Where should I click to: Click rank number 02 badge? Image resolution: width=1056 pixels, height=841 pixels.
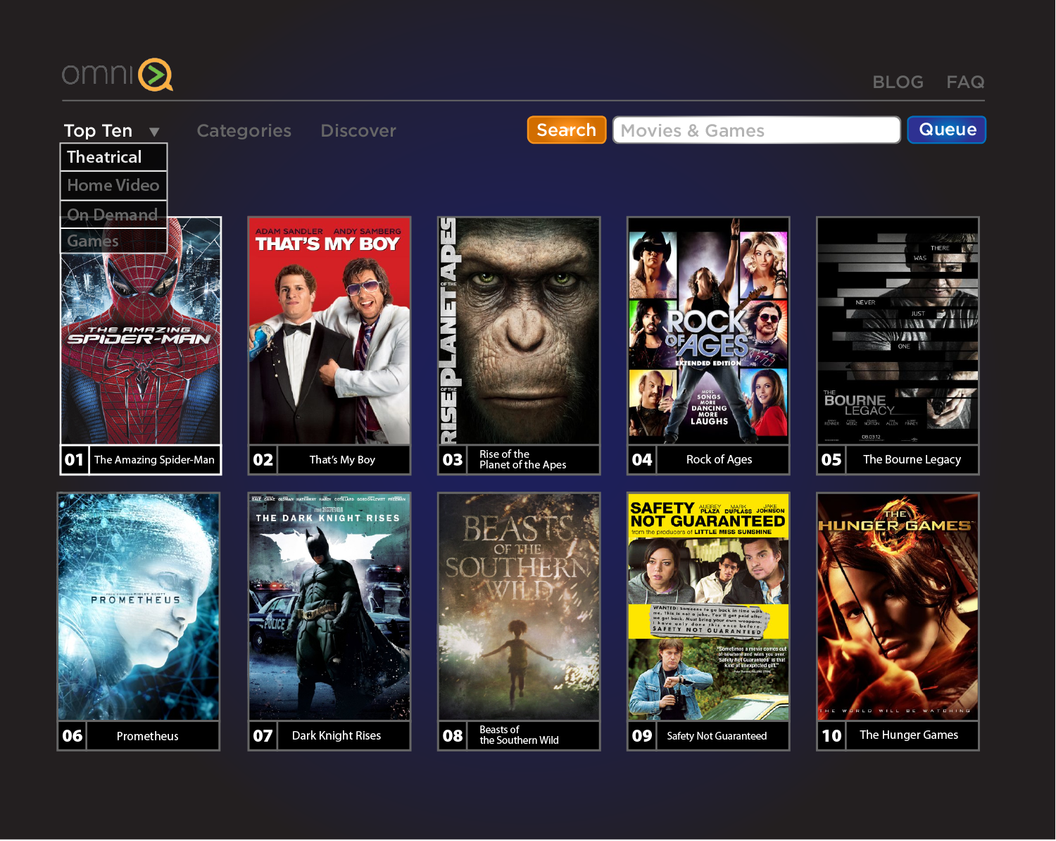[x=263, y=460]
